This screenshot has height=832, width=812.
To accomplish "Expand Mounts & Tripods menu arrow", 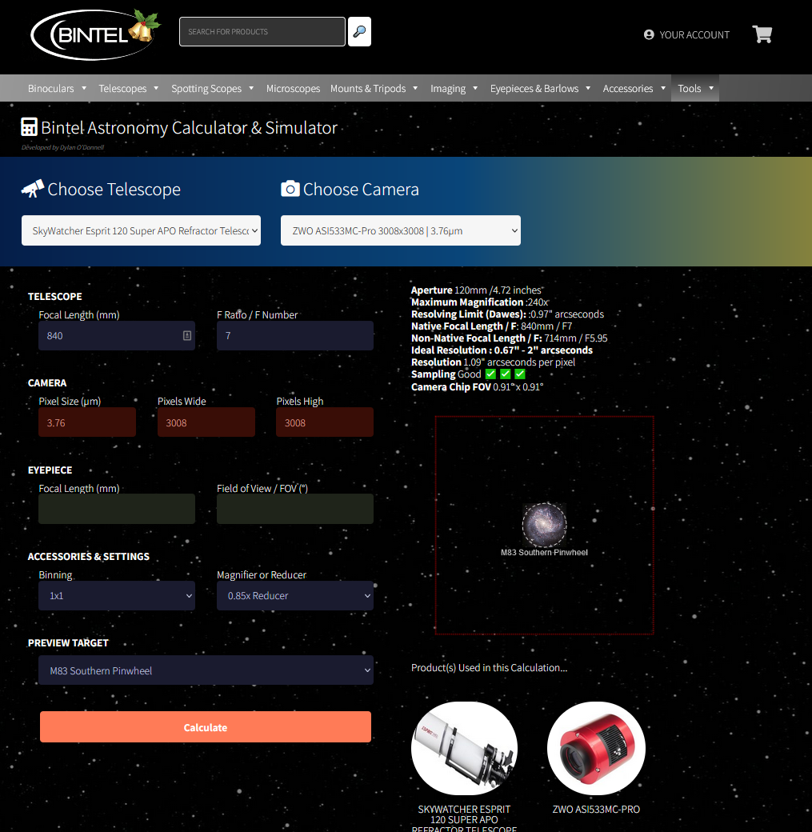I will click(415, 88).
